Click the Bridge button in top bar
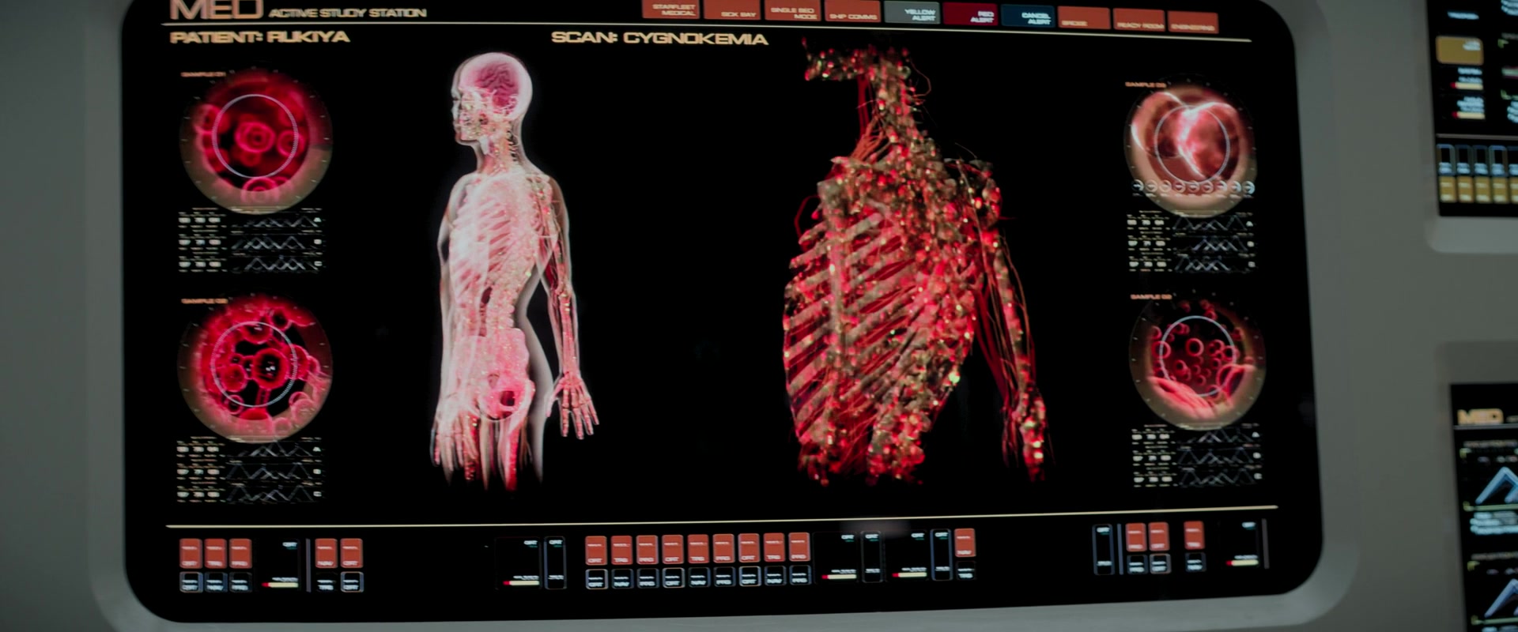Image resolution: width=1518 pixels, height=632 pixels. [1083, 18]
